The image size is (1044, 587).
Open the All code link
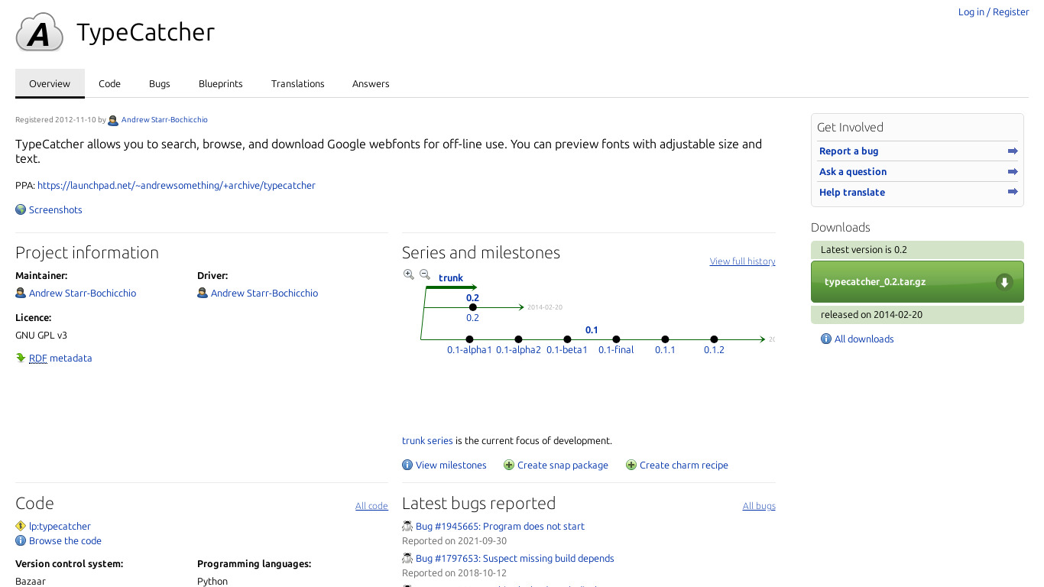tap(371, 506)
